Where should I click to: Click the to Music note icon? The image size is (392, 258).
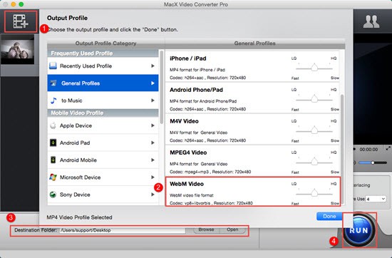[53, 100]
